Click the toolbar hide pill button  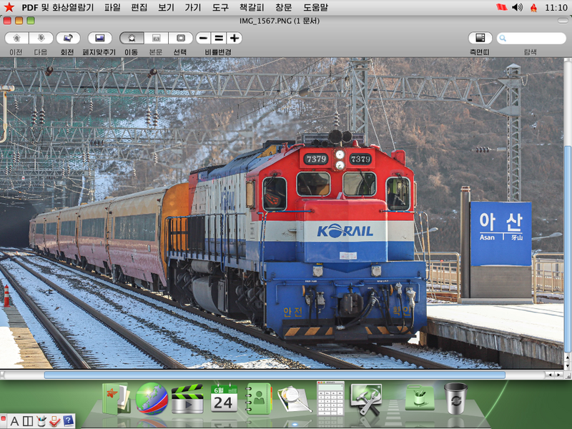[563, 21]
